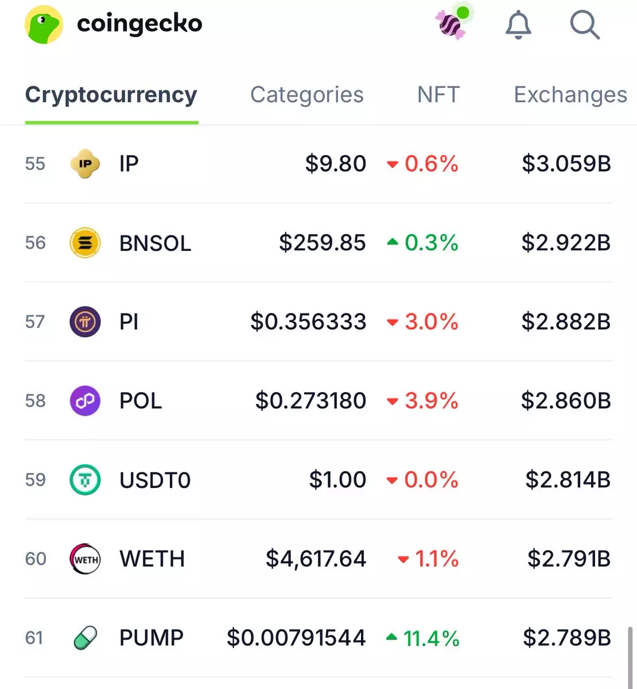The width and height of the screenshot is (637, 689).
Task: Open notifications bell
Action: (x=518, y=25)
